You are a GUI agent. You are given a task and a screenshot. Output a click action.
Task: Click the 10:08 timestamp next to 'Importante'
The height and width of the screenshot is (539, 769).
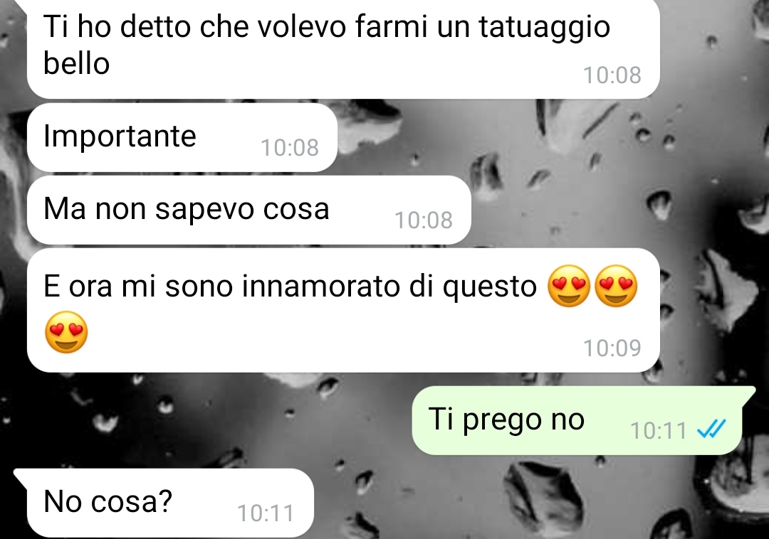289,147
